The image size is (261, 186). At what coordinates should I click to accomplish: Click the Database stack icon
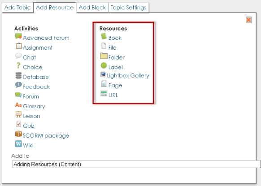[x=18, y=76]
